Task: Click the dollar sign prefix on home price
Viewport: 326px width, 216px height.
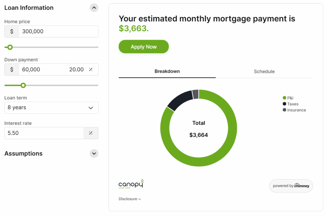Action: 11,31
